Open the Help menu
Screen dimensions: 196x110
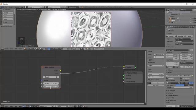pyautogui.click(x=22, y=7)
